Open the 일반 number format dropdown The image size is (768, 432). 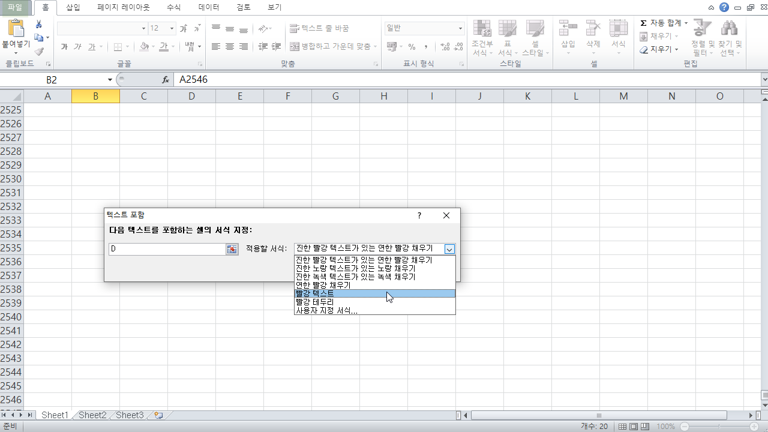460,28
